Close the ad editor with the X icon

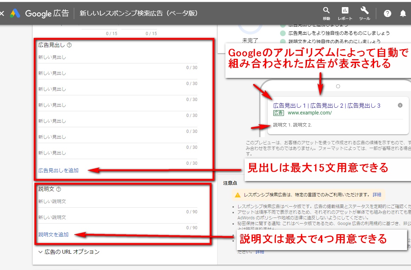pyautogui.click(x=2, y=13)
